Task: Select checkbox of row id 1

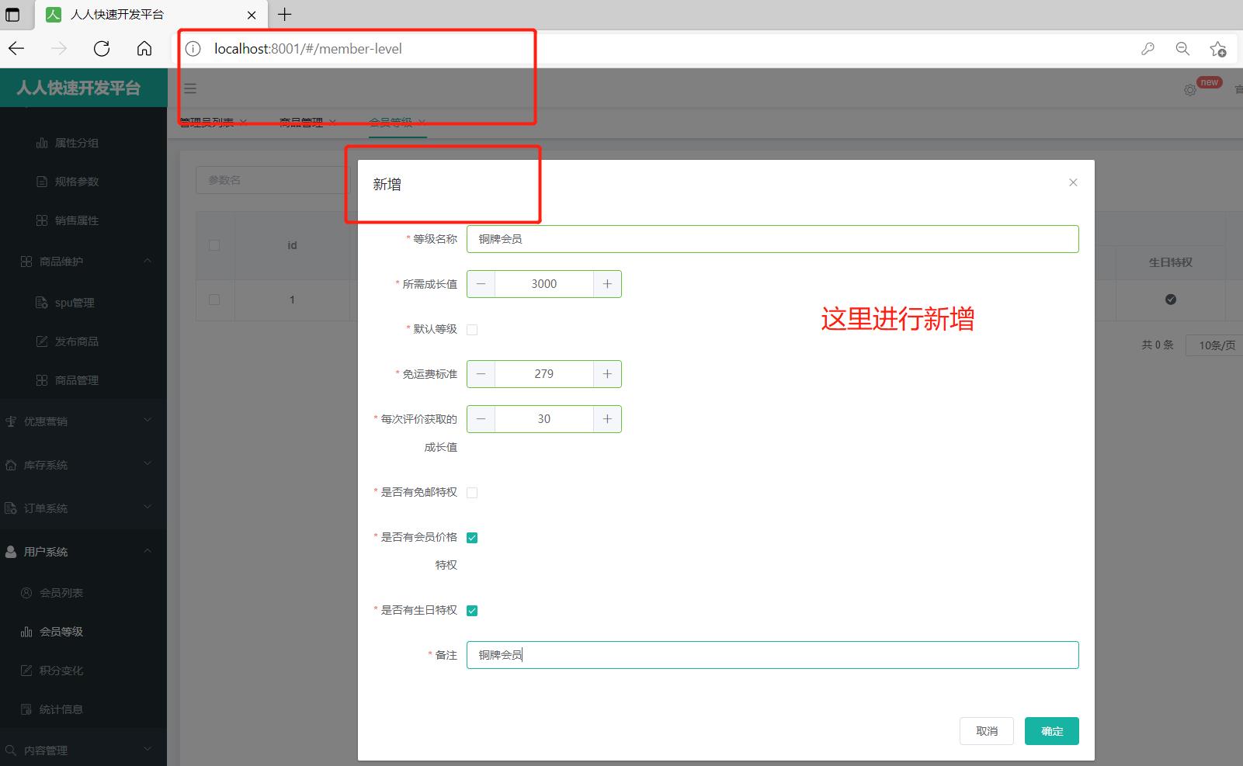Action: 214,300
